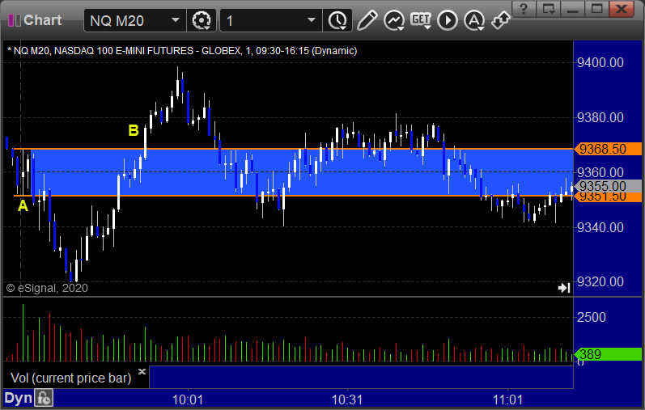This screenshot has width=645, height=410.
Task: Click the 9400.00 price axis label
Action: [600, 62]
